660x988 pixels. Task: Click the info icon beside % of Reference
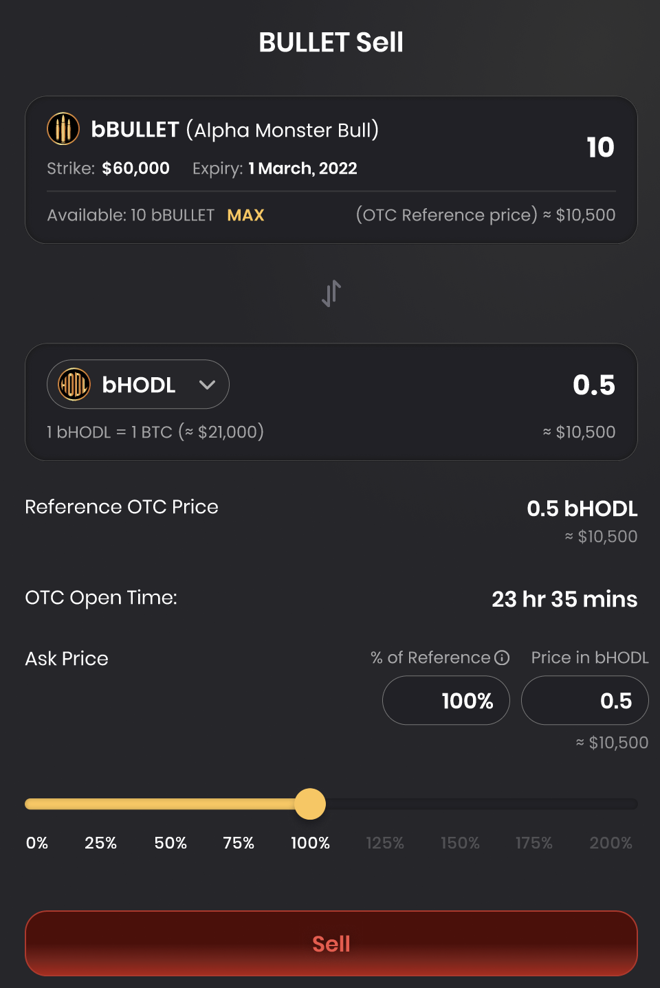503,658
